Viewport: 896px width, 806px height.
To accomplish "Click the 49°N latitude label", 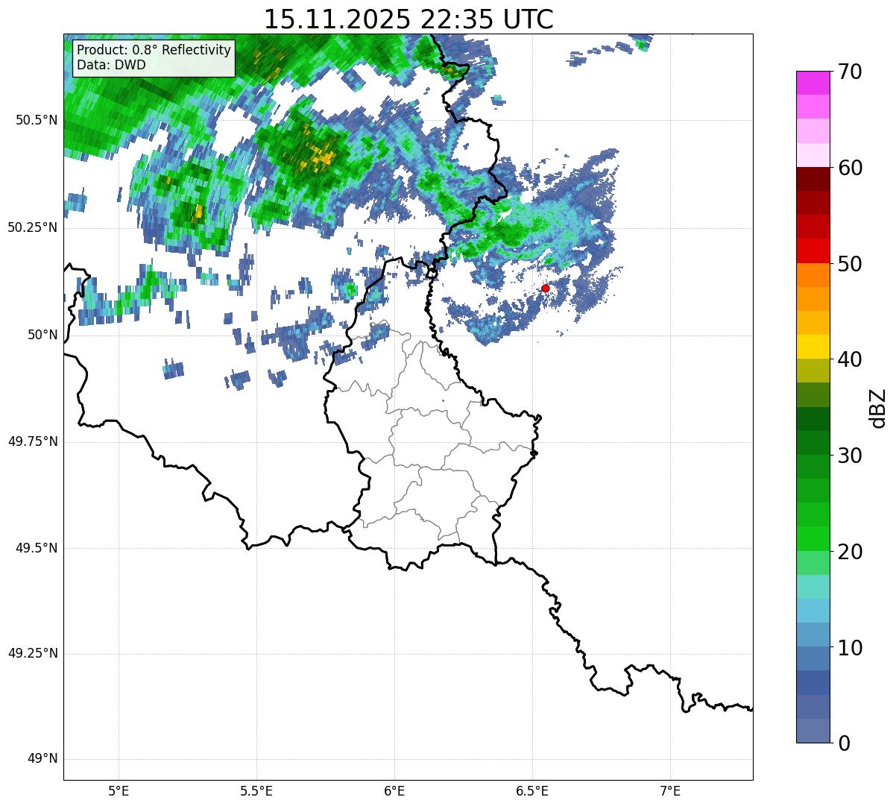I will (42, 758).
